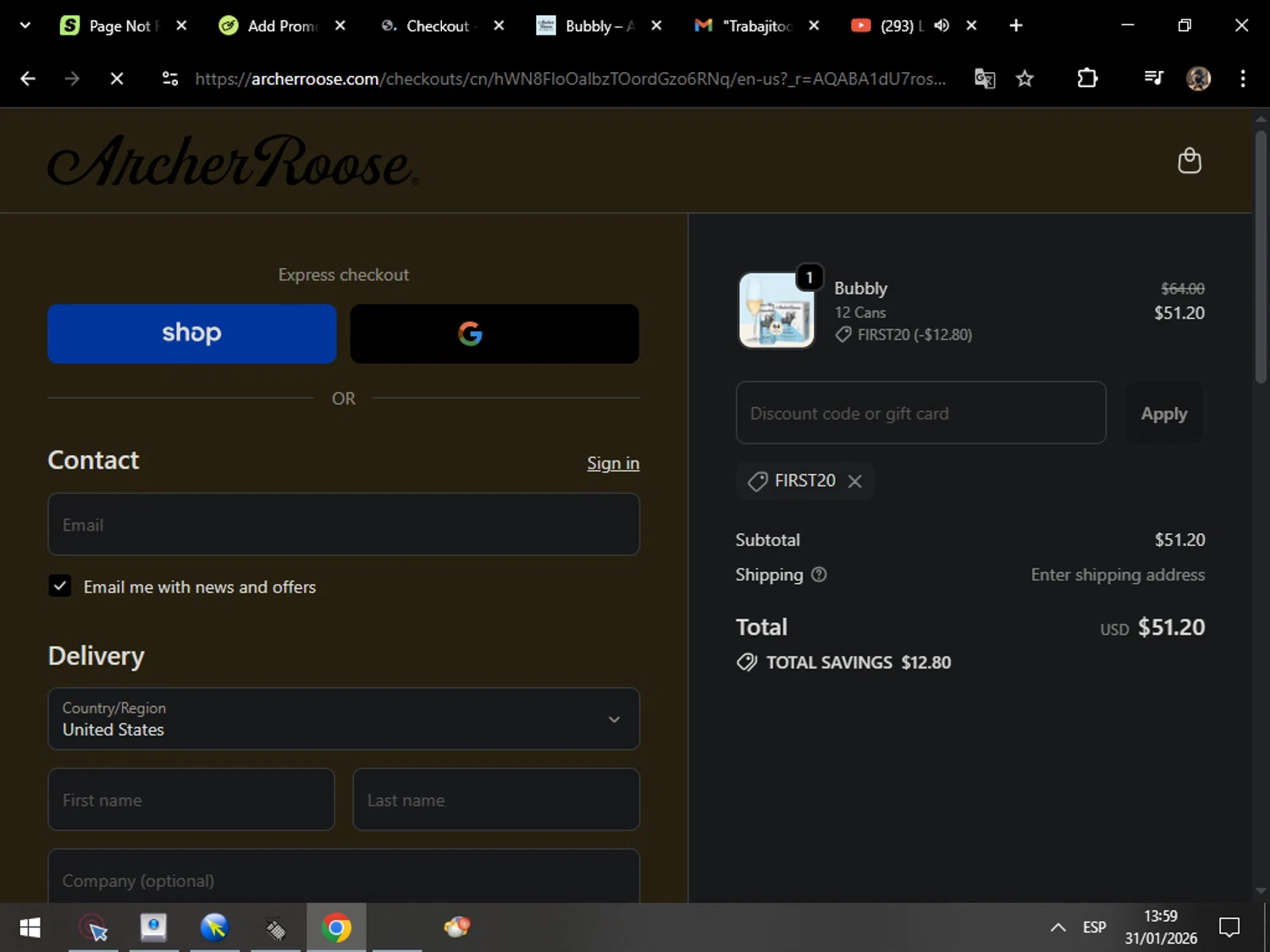
Task: Click the Bubbly product thumbnail
Action: (x=776, y=310)
